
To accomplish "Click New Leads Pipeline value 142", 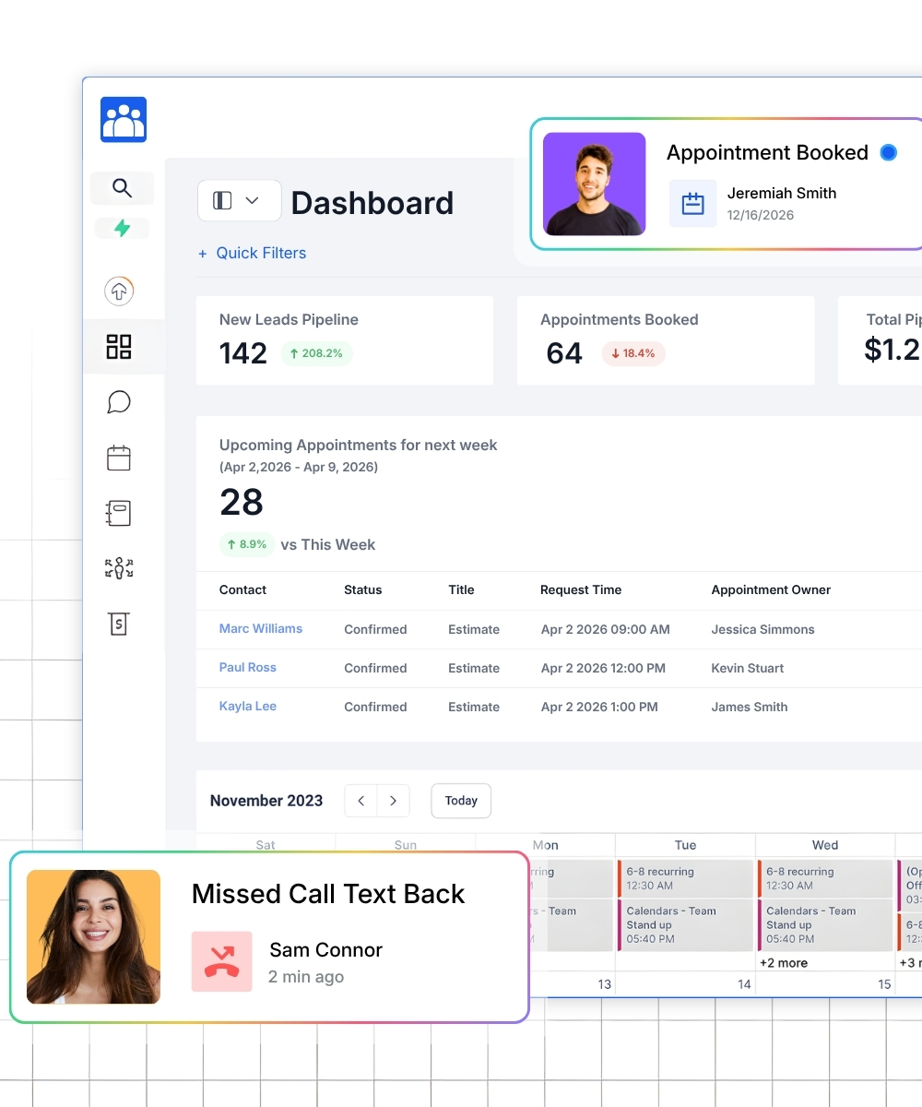I will click(x=243, y=353).
